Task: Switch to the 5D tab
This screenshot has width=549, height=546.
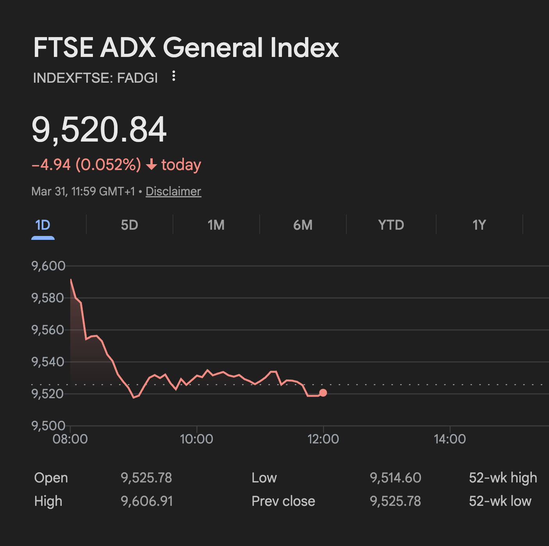Action: [129, 225]
